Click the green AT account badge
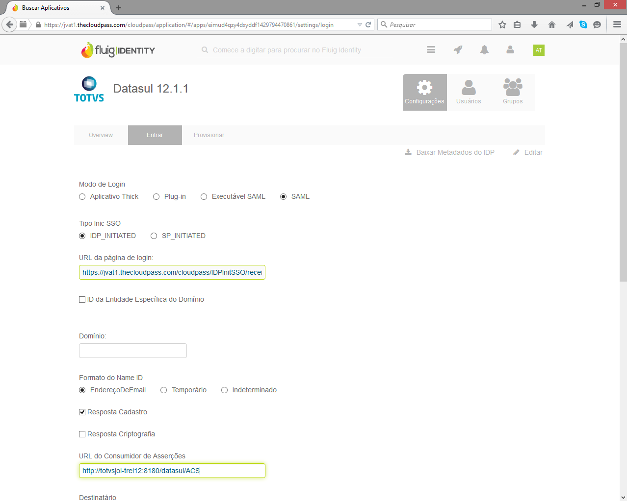 coord(539,50)
